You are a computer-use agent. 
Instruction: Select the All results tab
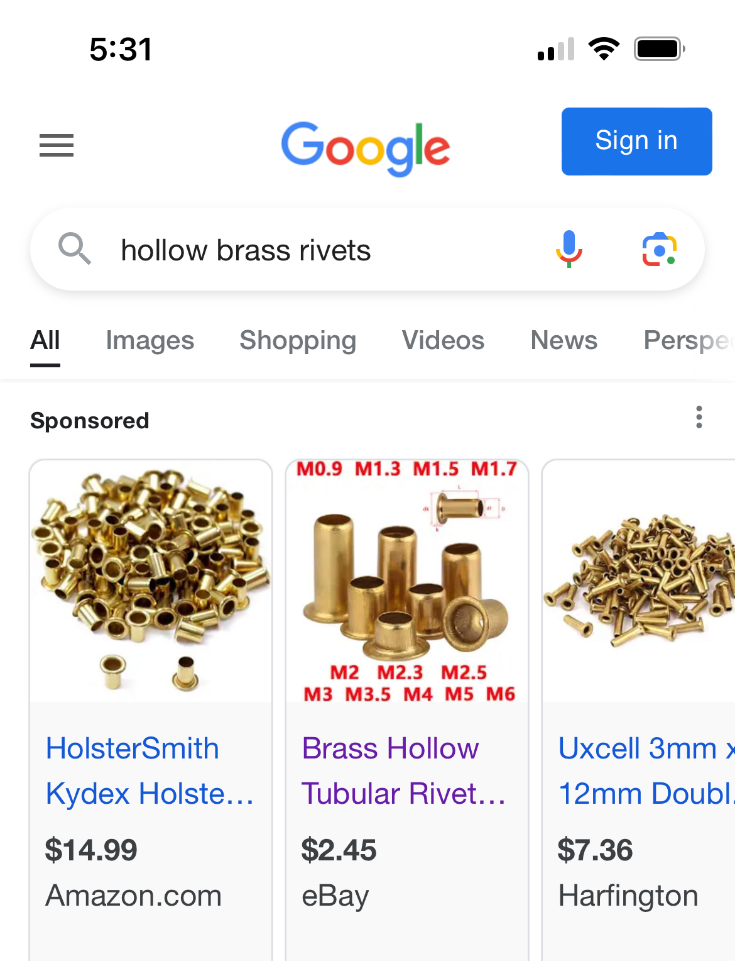click(45, 340)
